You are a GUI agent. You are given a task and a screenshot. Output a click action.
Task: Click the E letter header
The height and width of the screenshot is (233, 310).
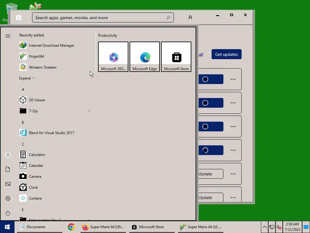tap(23, 210)
